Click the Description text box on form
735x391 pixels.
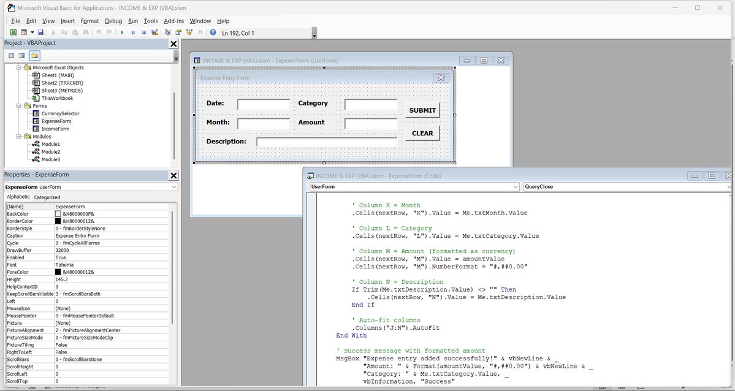tap(327, 142)
